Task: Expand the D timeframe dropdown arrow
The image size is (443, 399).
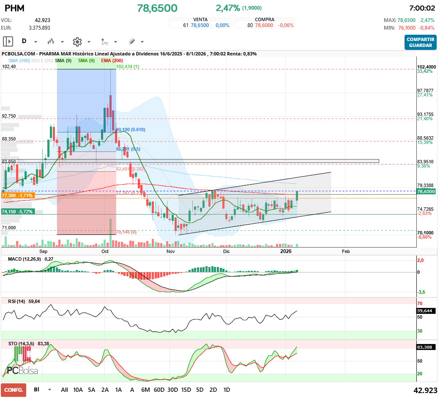Action: coord(36,42)
